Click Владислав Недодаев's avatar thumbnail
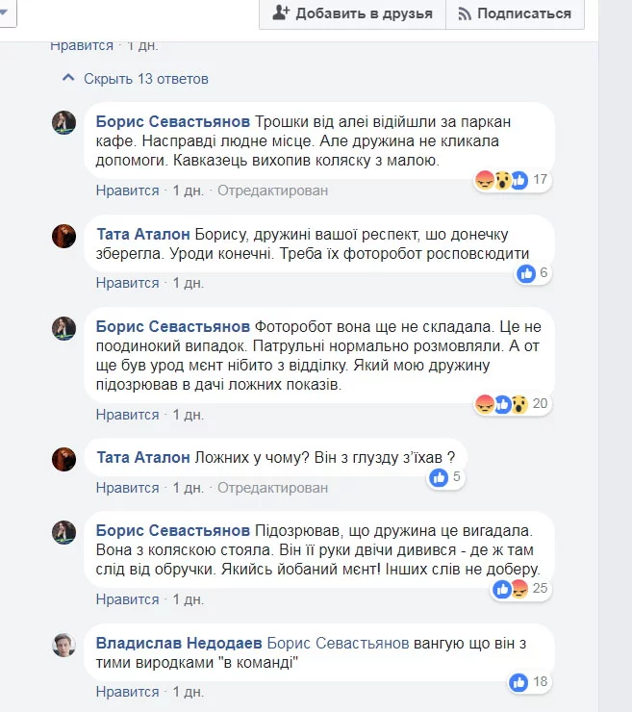 click(63, 645)
